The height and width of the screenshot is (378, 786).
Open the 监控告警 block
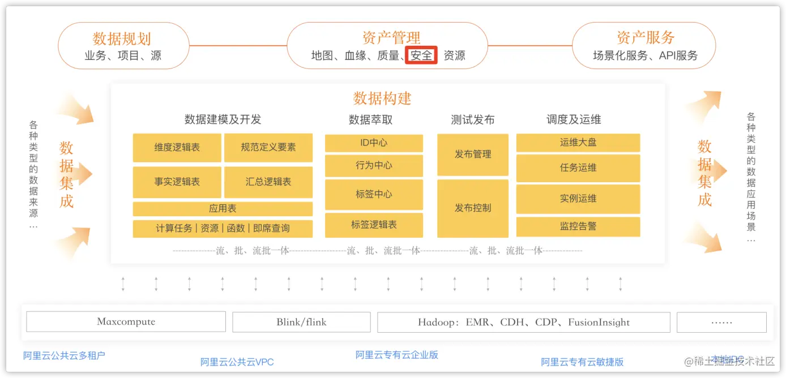pos(578,226)
